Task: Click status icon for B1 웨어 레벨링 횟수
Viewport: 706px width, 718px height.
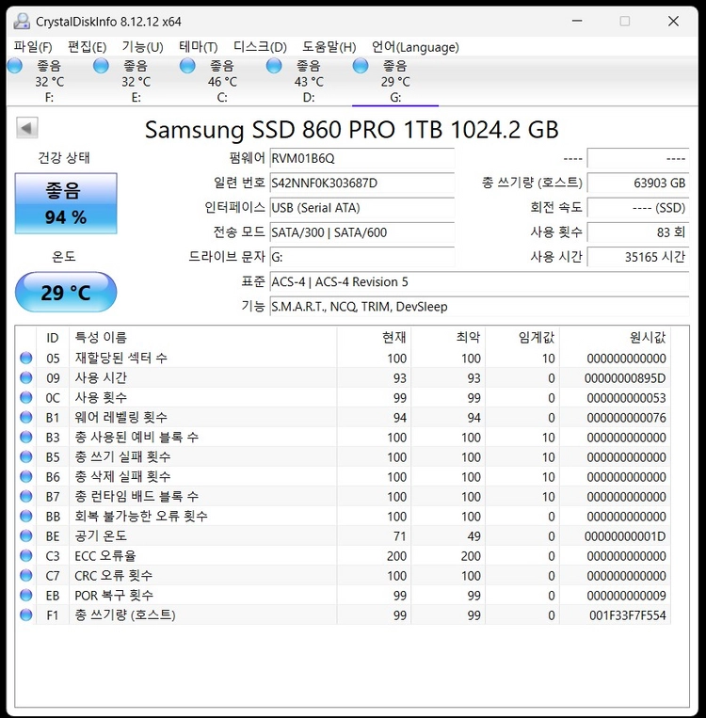Action: point(26,417)
